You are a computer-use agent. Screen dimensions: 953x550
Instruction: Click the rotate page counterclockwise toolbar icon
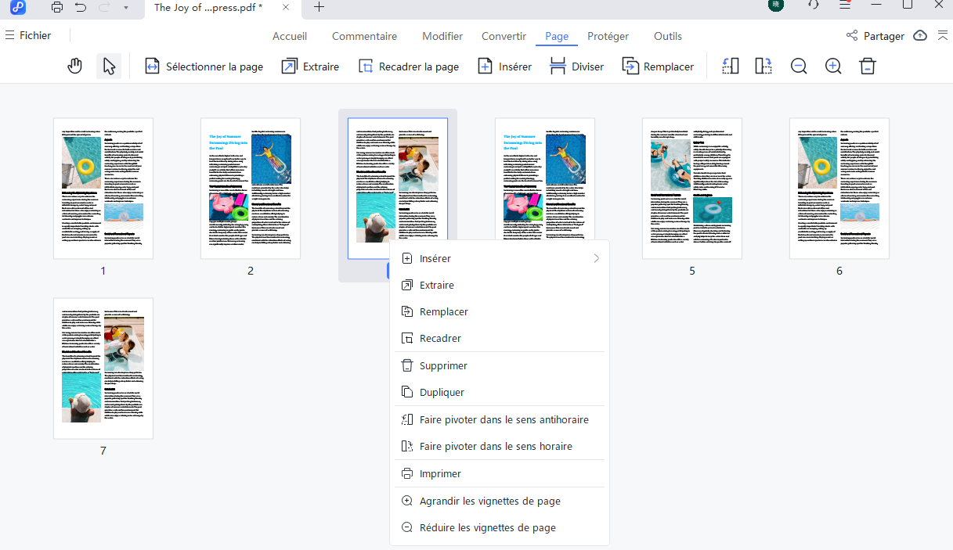[x=730, y=67]
